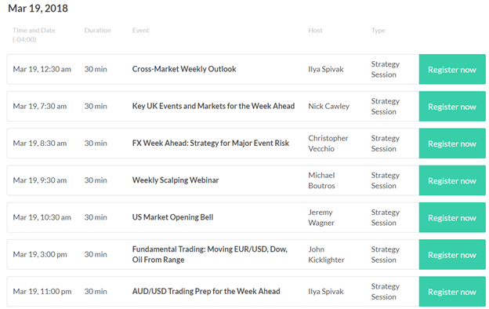Open FX Week Ahead event title
Image resolution: width=489 pixels, height=309 pixels.
coord(211,143)
